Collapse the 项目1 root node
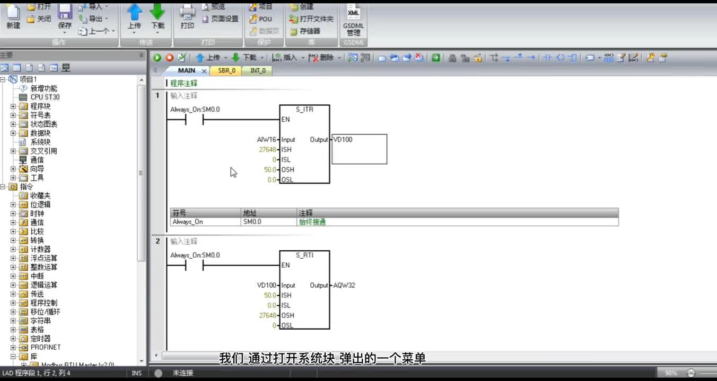 [3, 79]
